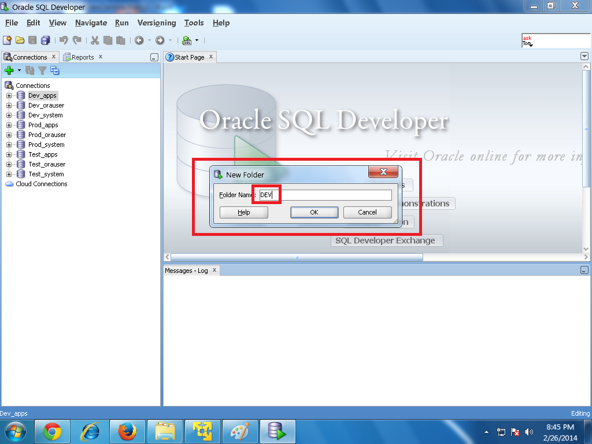Viewport: 592px width, 444px height.
Task: Click the Save toolbar icon
Action: click(32, 40)
